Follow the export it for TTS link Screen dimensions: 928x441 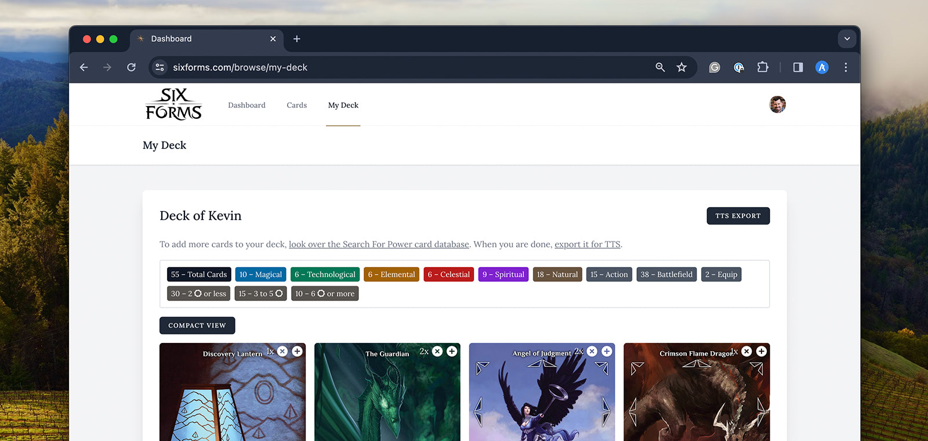[x=588, y=244]
